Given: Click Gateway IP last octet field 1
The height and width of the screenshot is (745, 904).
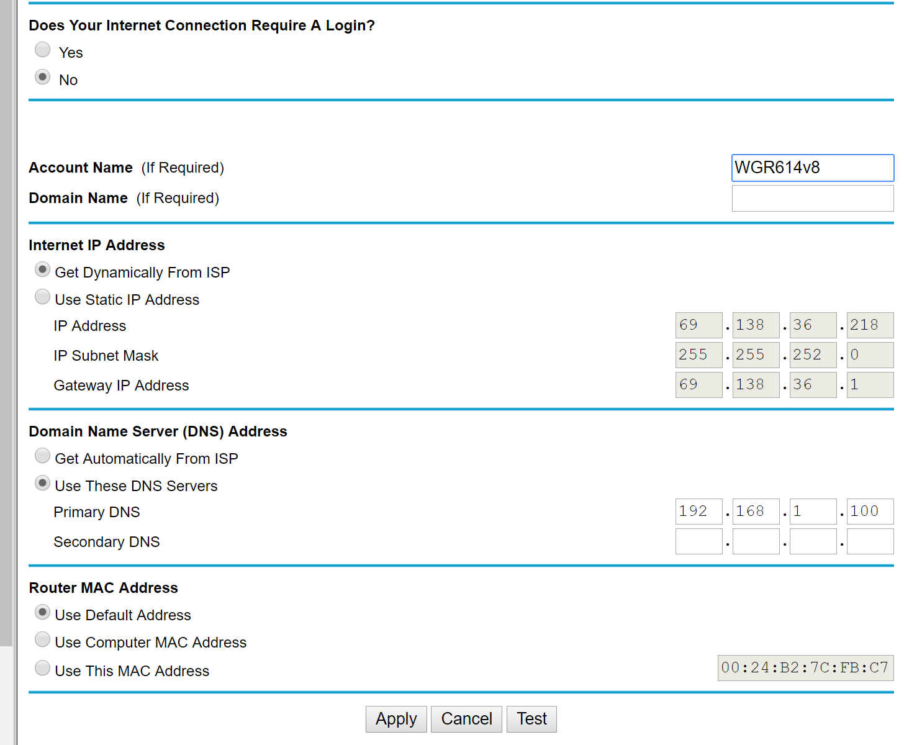Looking at the screenshot, I should tap(870, 385).
